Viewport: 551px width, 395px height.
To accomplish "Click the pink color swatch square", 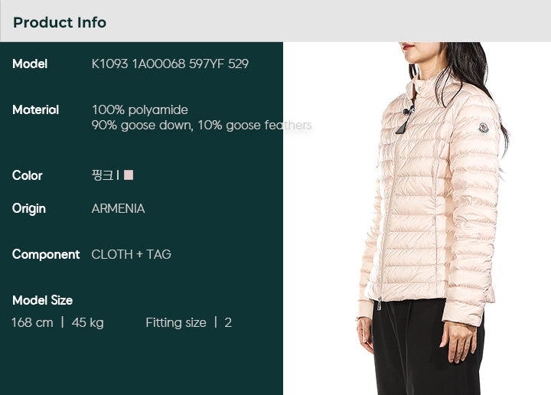I will [129, 175].
